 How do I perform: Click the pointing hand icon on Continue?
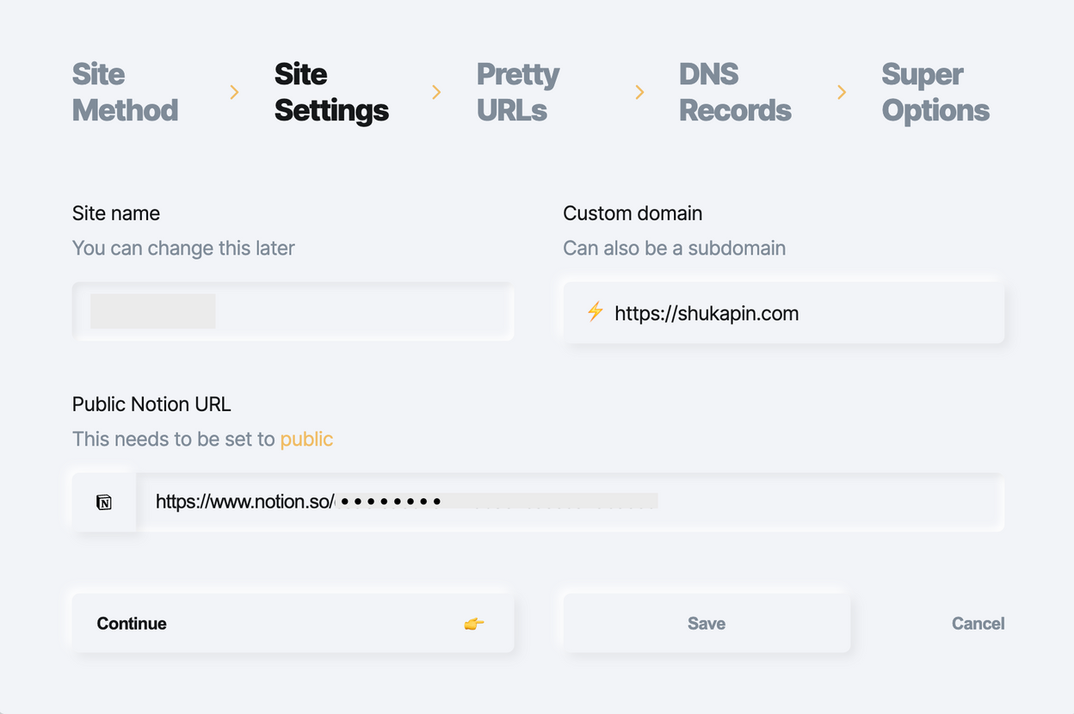(474, 624)
